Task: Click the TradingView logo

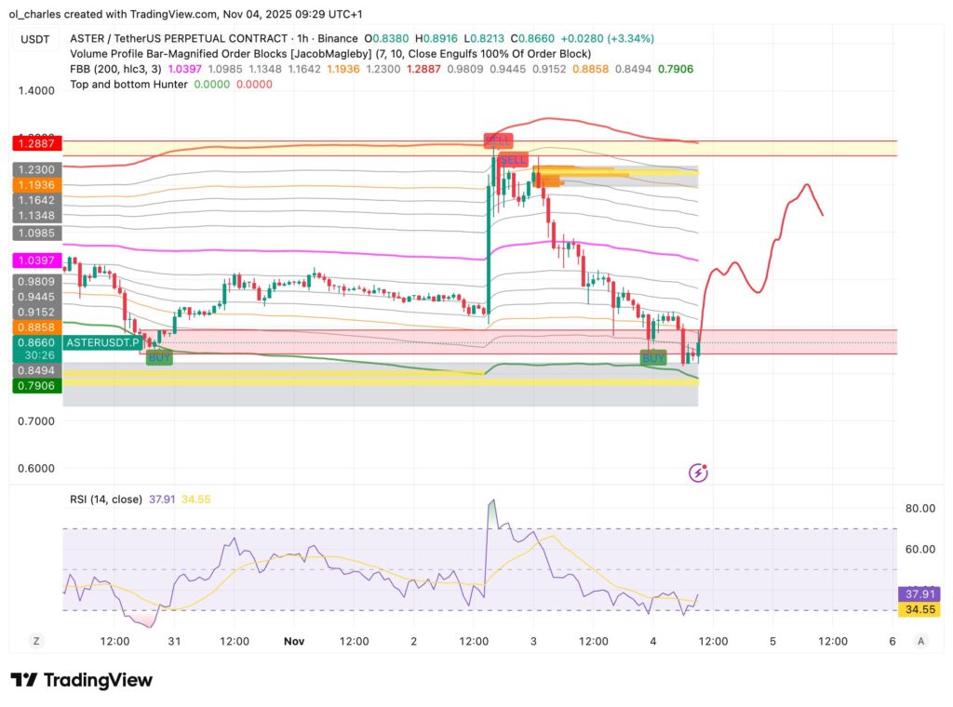Action: pyautogui.click(x=81, y=680)
